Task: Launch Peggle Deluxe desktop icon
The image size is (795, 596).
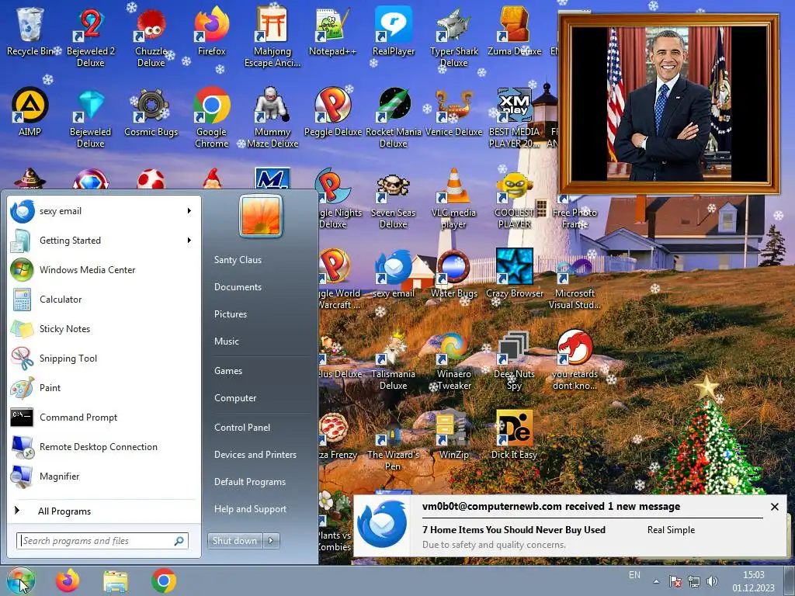Action: pyautogui.click(x=332, y=112)
